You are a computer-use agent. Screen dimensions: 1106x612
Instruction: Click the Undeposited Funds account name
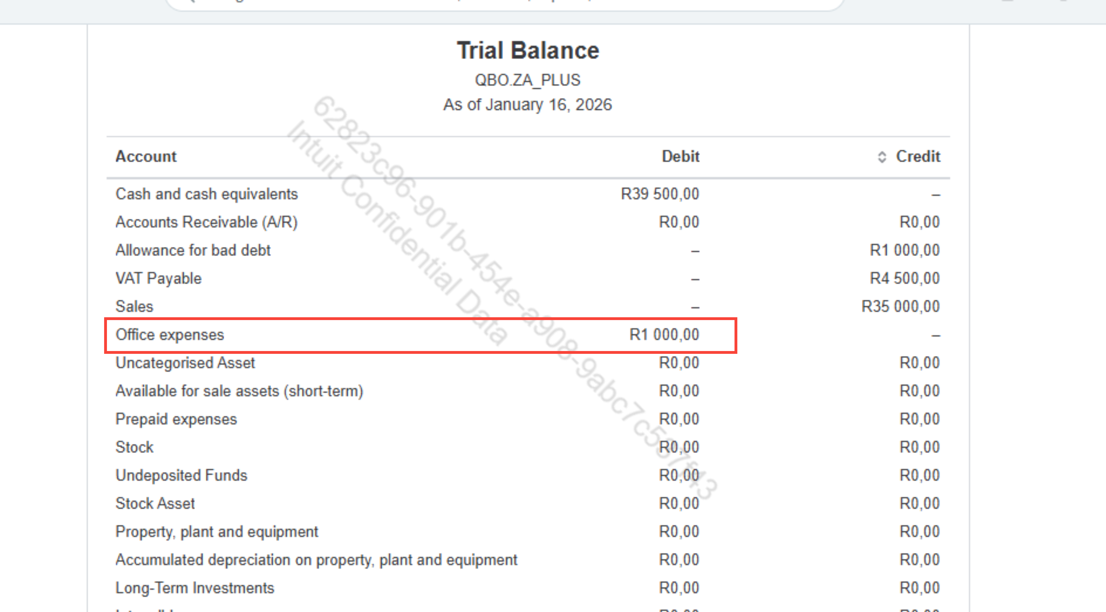[x=181, y=476]
